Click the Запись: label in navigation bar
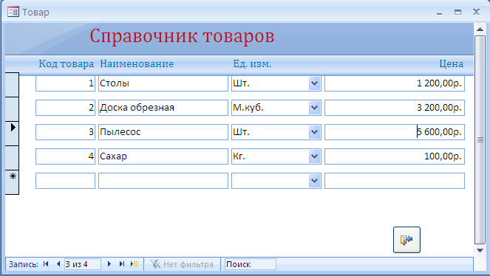This screenshot has height=276, width=490. tap(24, 264)
